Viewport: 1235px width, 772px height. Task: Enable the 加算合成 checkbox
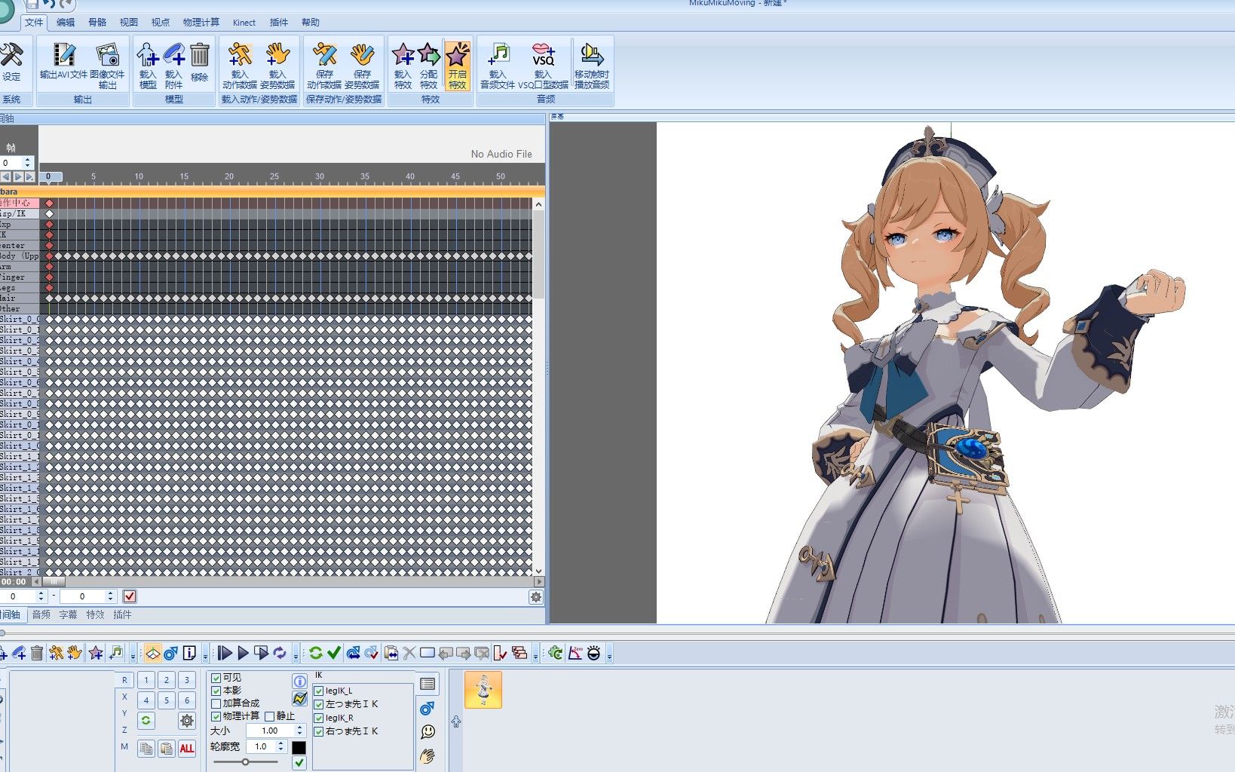tap(216, 703)
